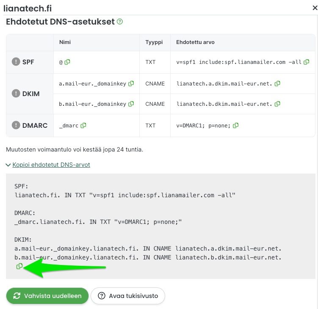Image resolution: width=318 pixels, height=309 pixels.
Task: Copy the _dmarc name
Action: tap(83, 126)
